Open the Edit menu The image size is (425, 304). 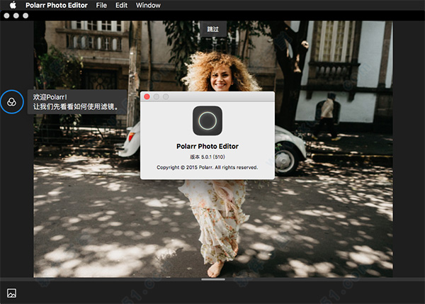click(121, 5)
